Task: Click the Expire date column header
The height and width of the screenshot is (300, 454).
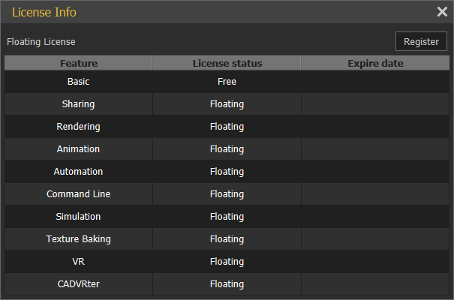Action: (x=375, y=64)
